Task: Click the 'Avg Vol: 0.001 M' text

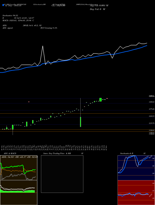Action: click(x=99, y=6)
